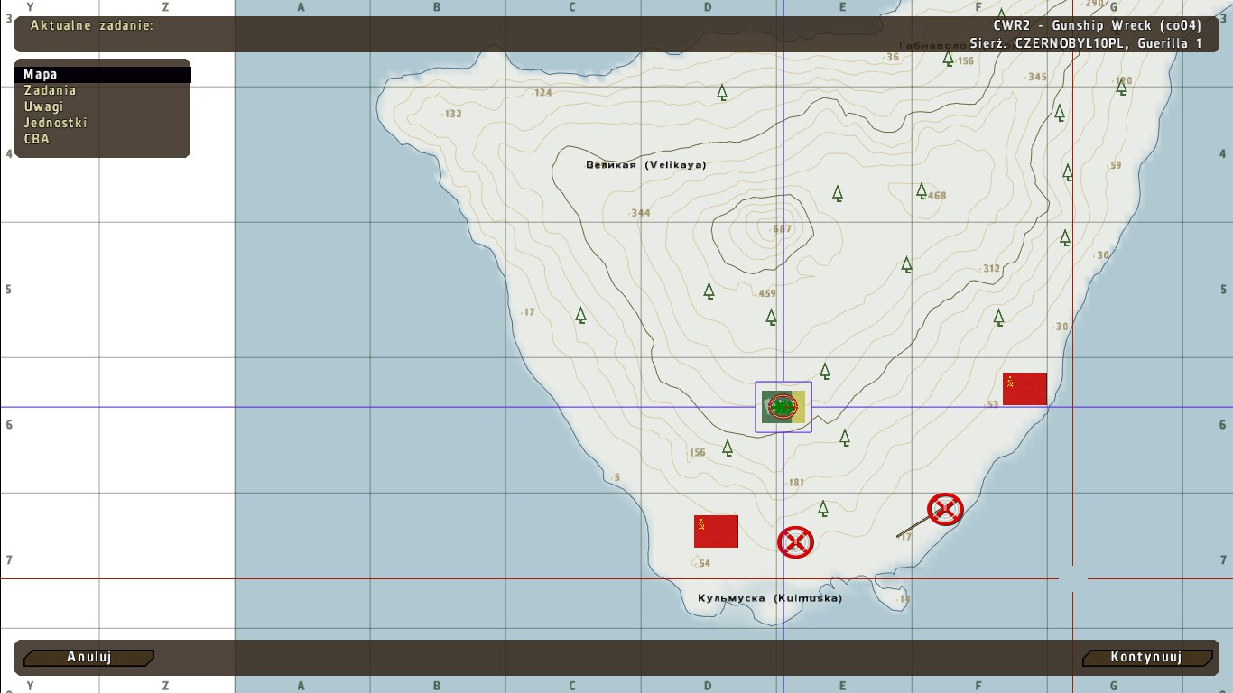Image resolution: width=1233 pixels, height=693 pixels.
Task: Click the Velikaya location label
Action: point(646,165)
